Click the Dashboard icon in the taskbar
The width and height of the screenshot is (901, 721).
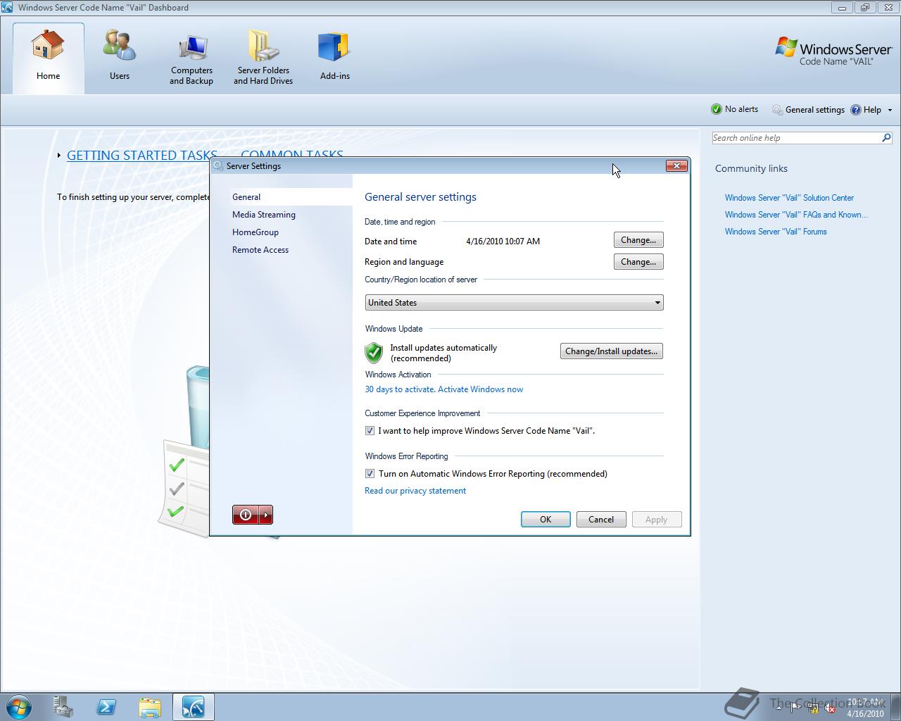pyautogui.click(x=194, y=707)
